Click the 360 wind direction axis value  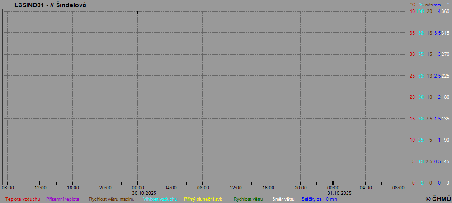445,11
